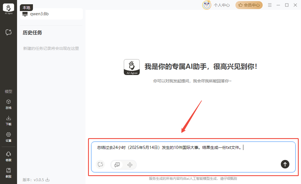The image size is (301, 184).
Task: Click the 历史任务 history heading
Action: (32, 33)
